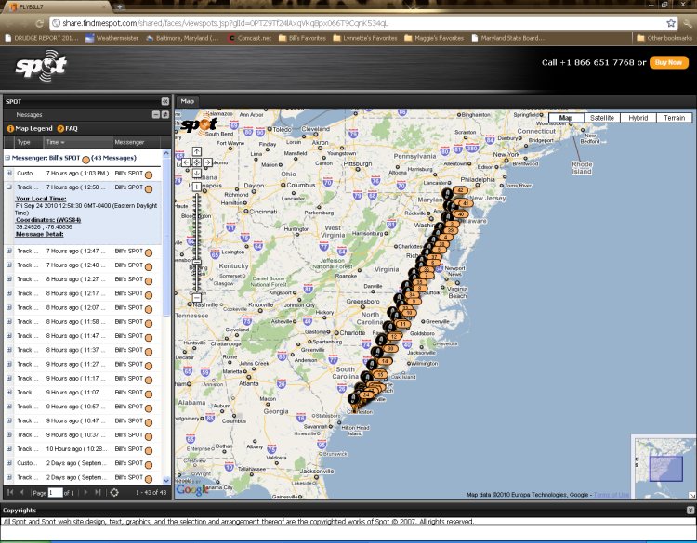Click the message list scroll-up arrow
The image size is (697, 543).
coord(166,153)
